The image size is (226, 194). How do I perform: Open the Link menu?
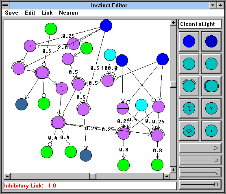(47, 13)
